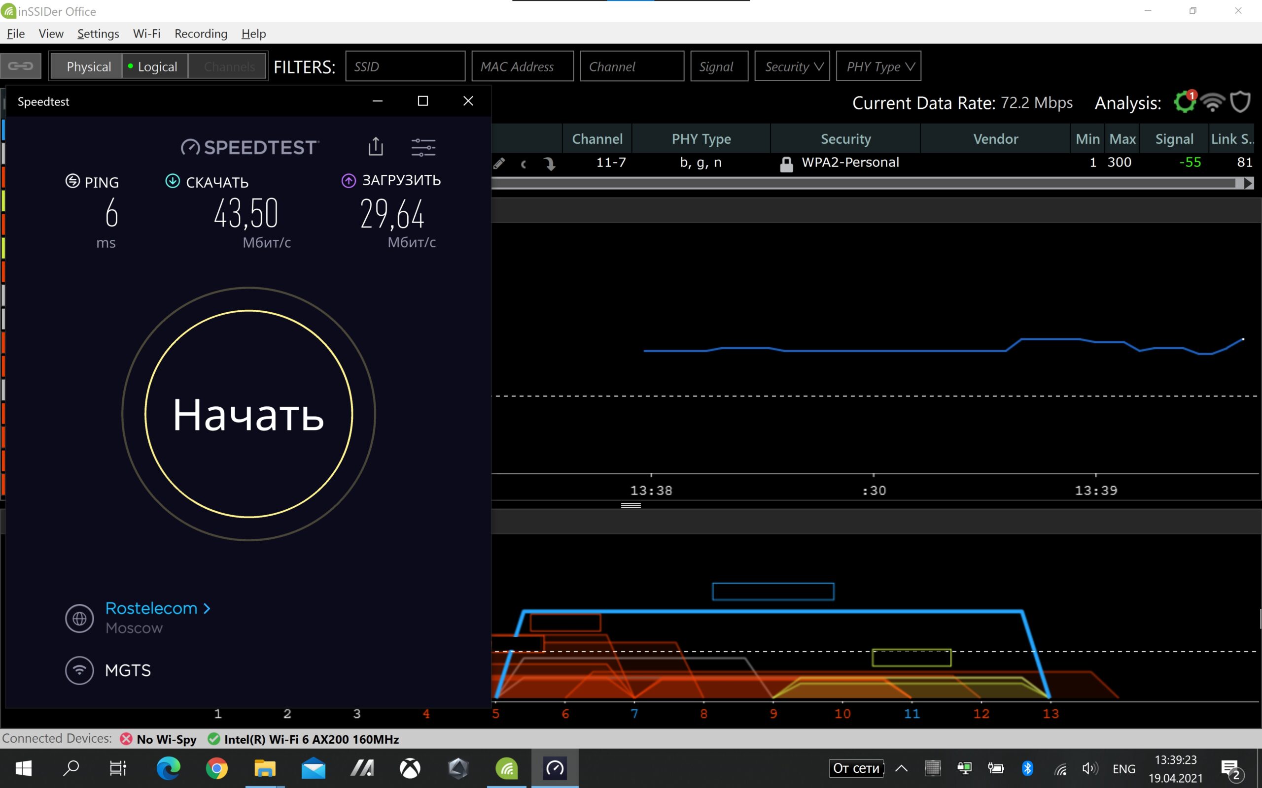Sort by the Signal column header
The image size is (1262, 788).
click(1174, 138)
